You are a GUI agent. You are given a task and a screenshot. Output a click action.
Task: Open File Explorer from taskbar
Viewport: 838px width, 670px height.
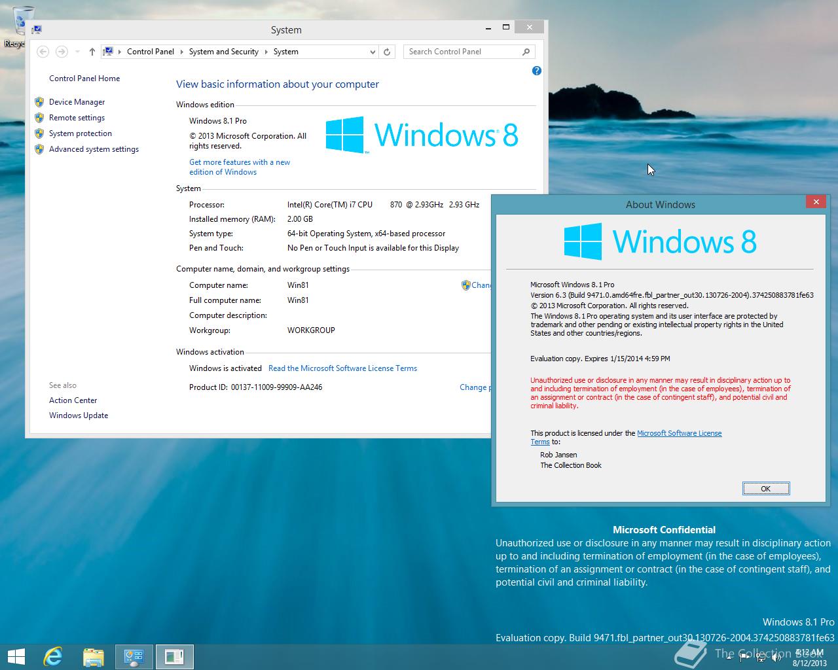point(94,657)
